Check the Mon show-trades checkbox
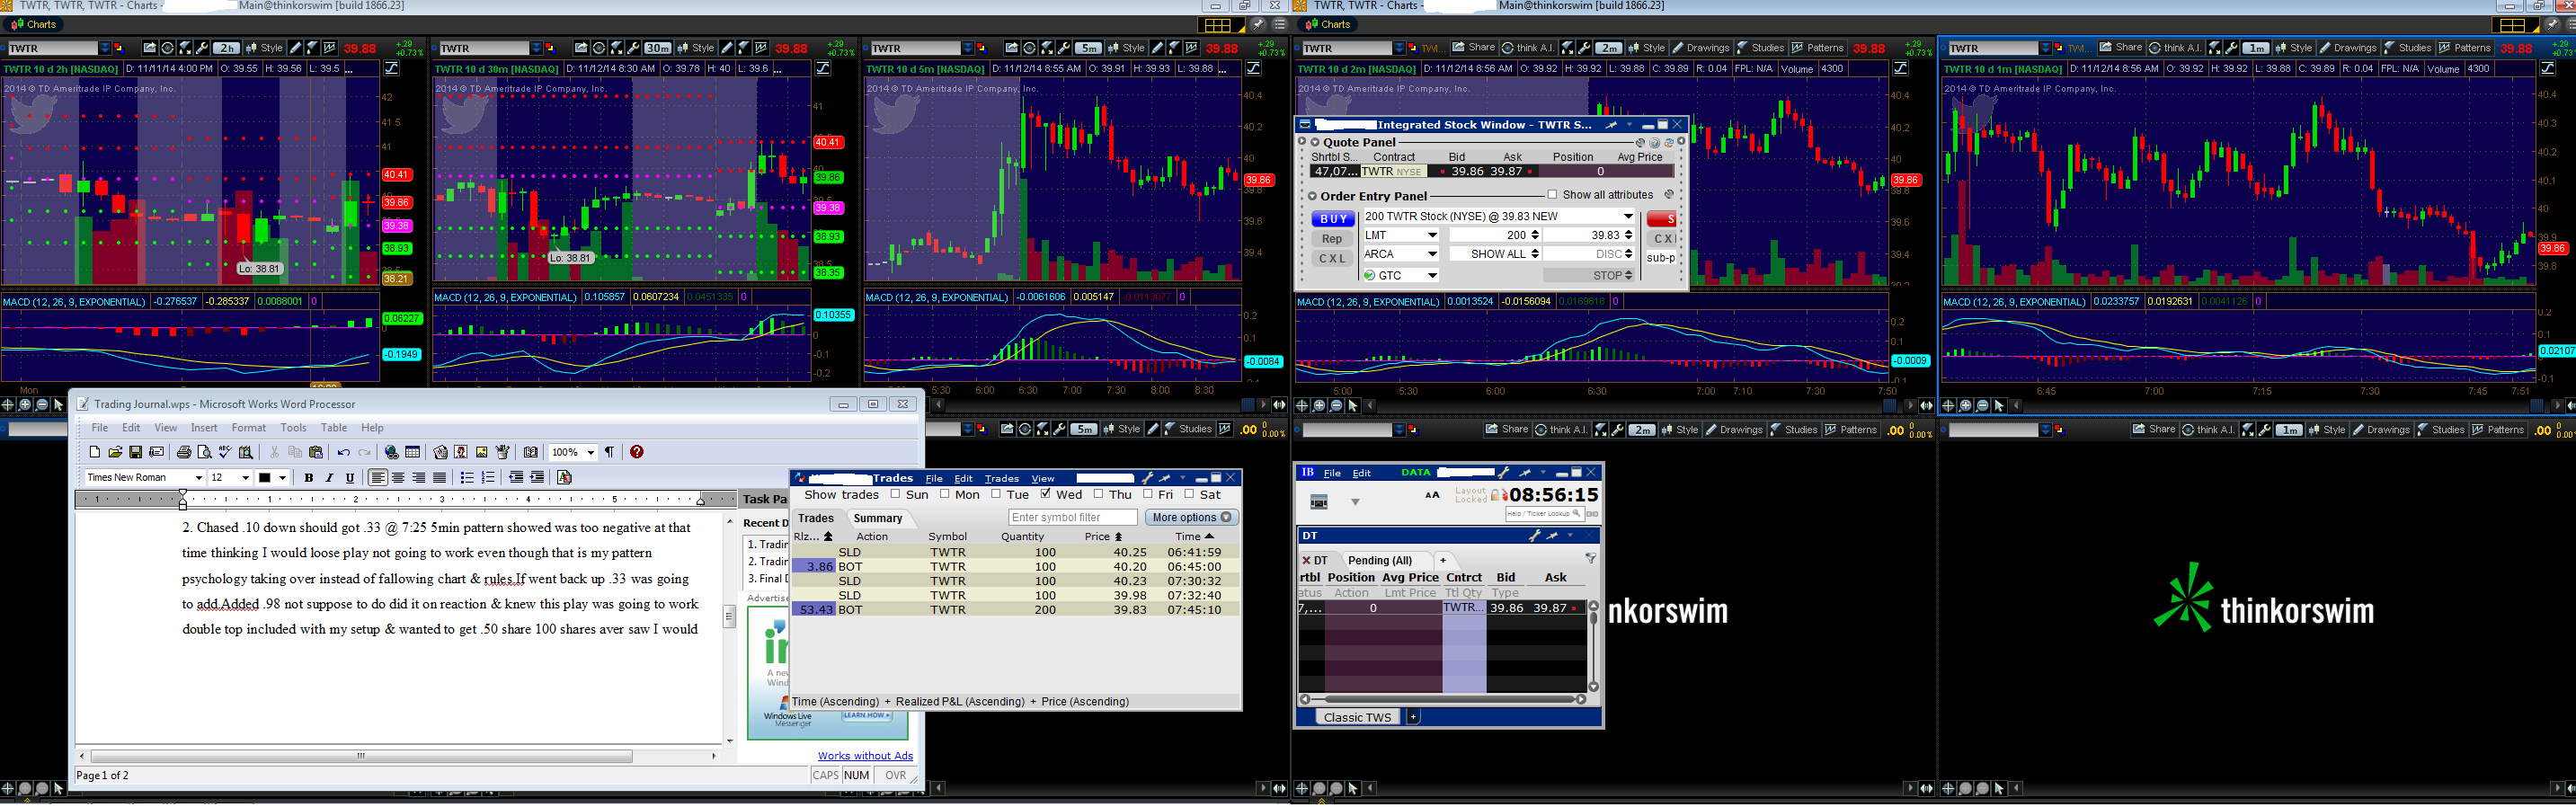The height and width of the screenshot is (807, 2576). tap(945, 495)
